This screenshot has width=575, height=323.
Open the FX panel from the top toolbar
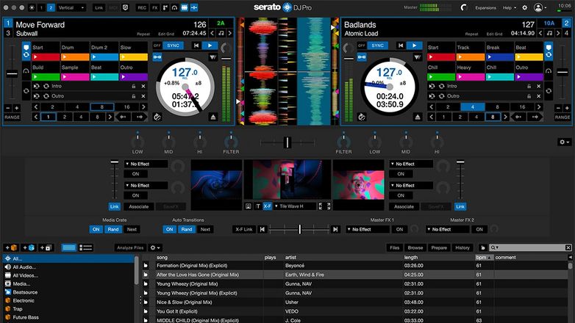coord(154,7)
